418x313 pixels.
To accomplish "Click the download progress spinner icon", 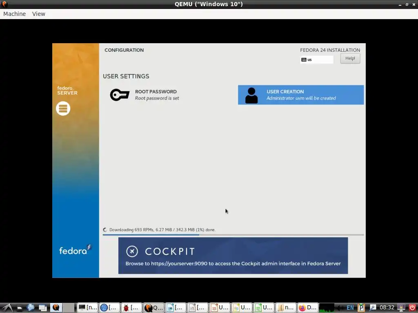I will 105,230.
